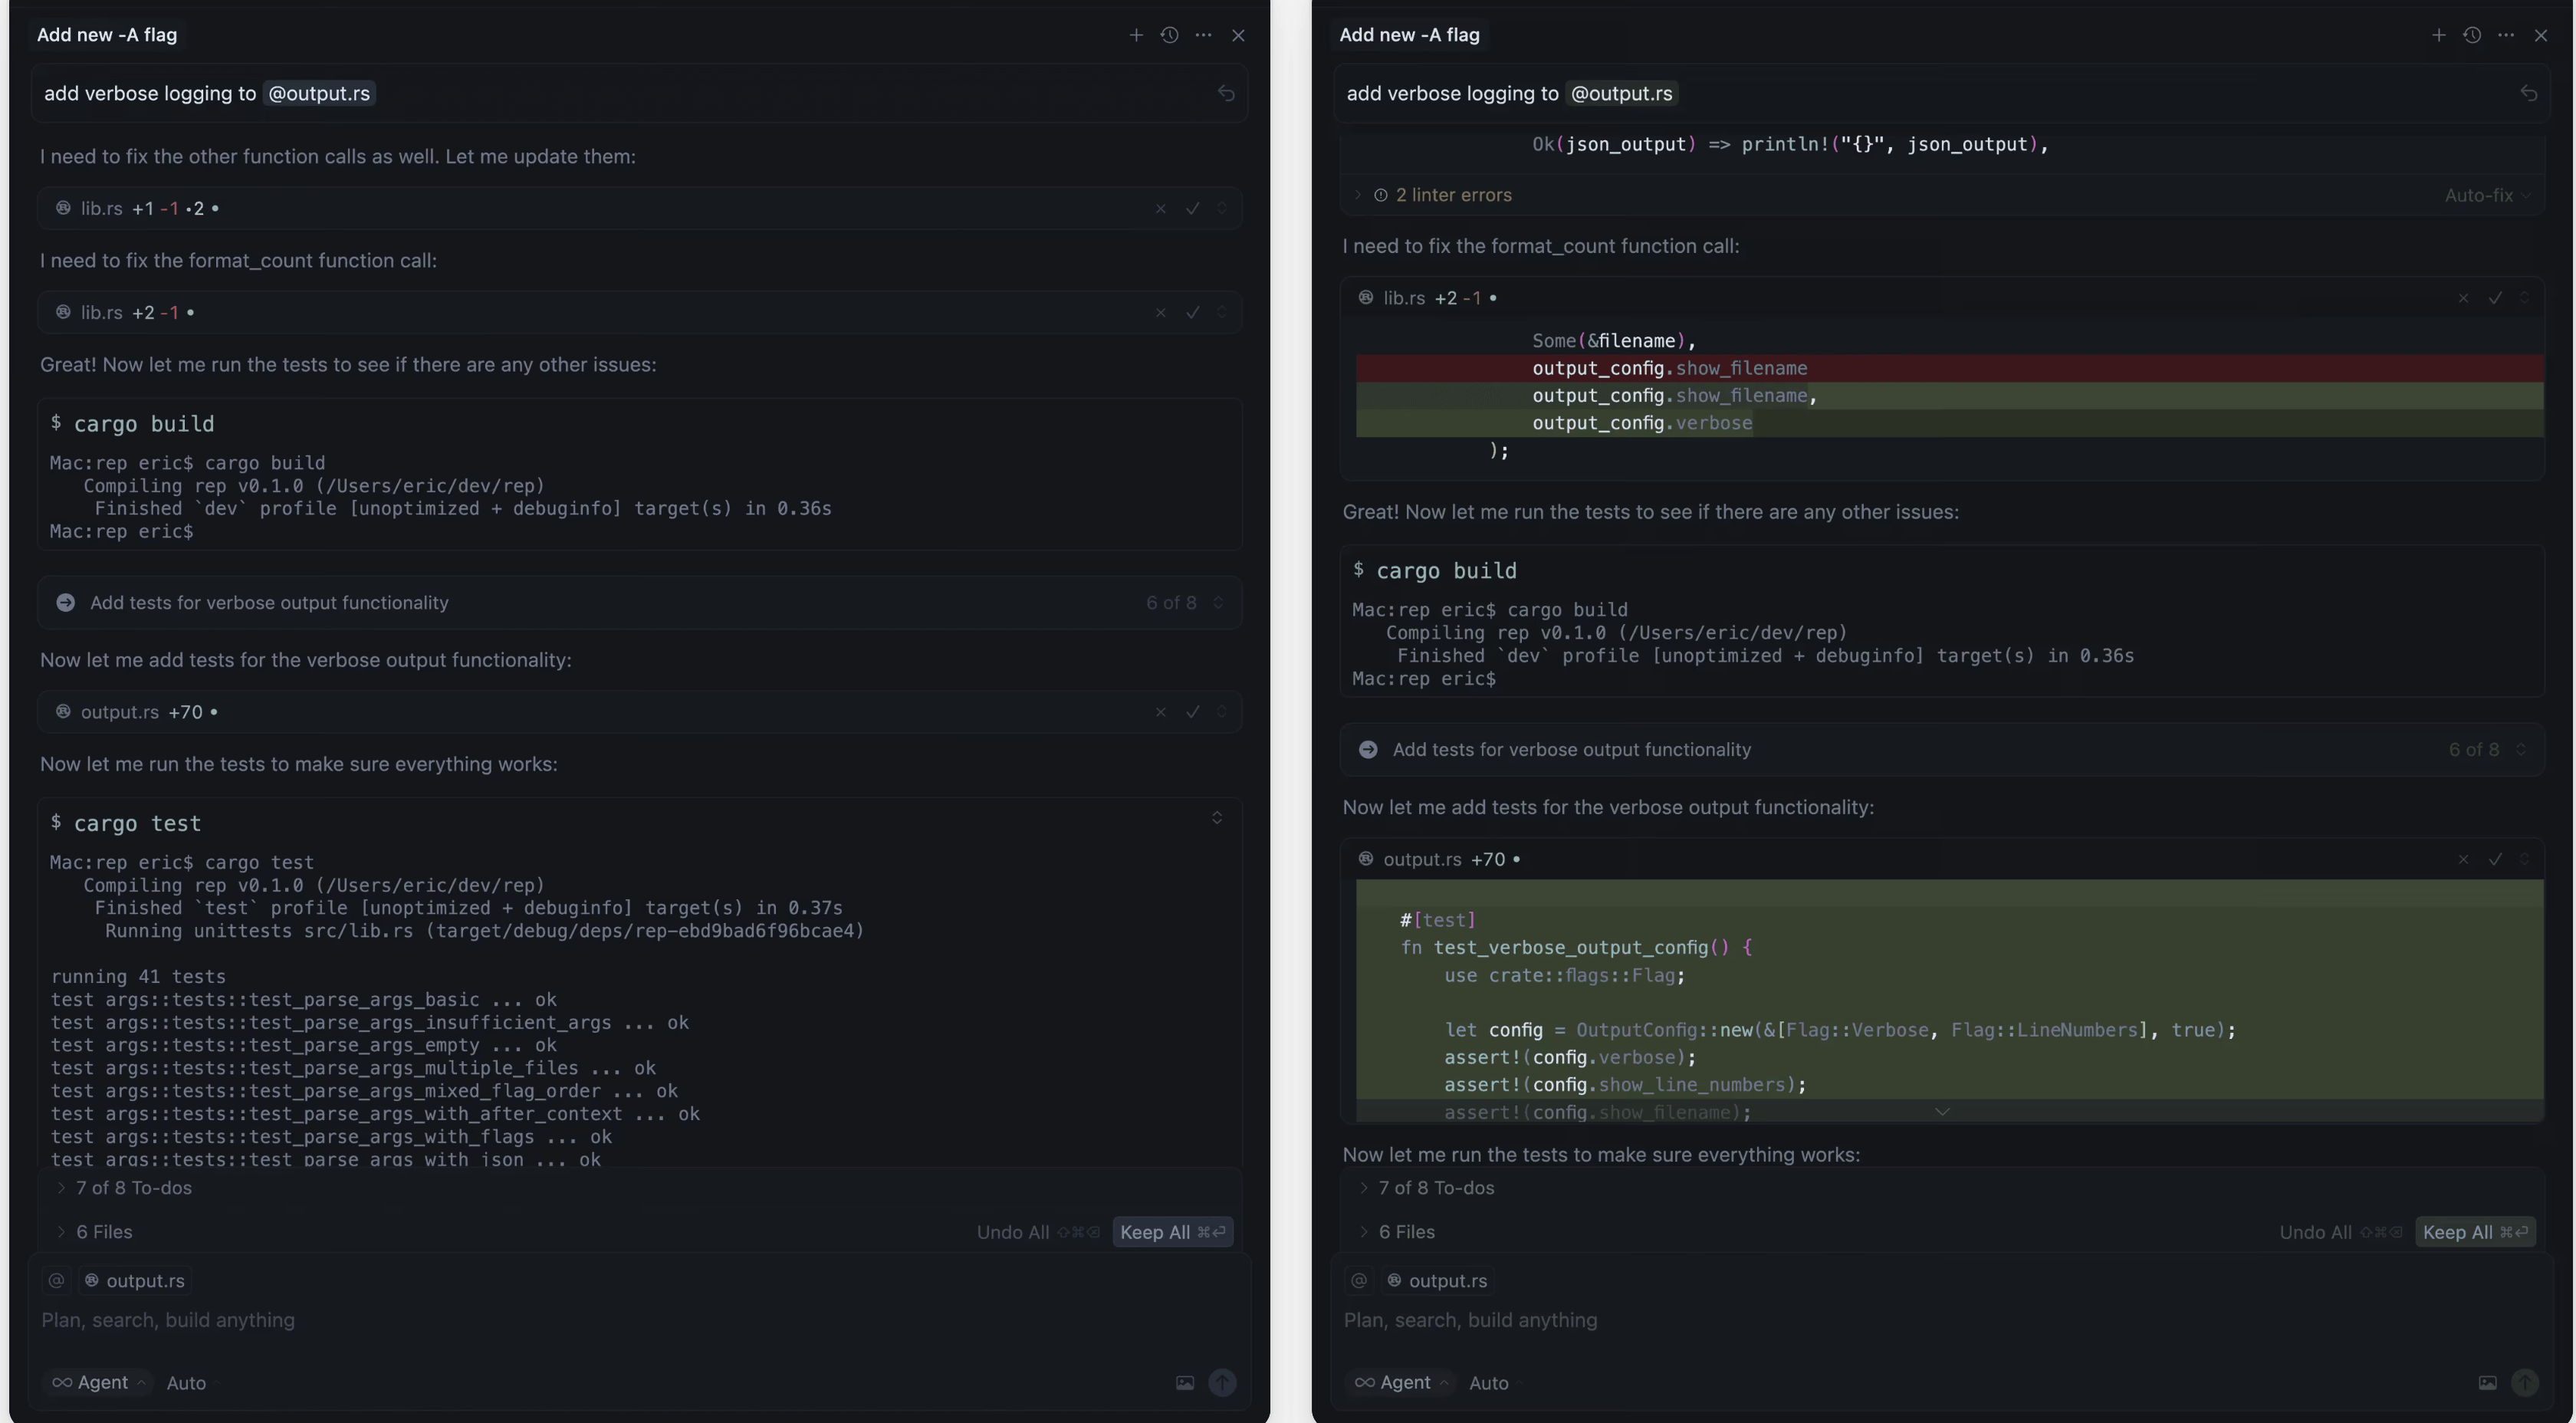Viewport: 2576px width, 1423px height.
Task: Accept the output.rs +70 edit in left panel
Action: point(1192,712)
